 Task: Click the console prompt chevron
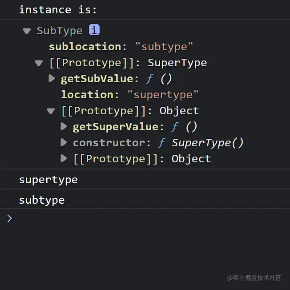click(x=9, y=218)
